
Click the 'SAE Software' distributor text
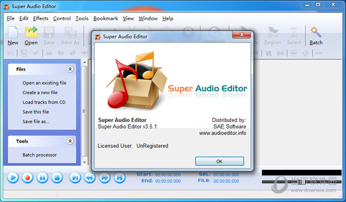click(229, 127)
